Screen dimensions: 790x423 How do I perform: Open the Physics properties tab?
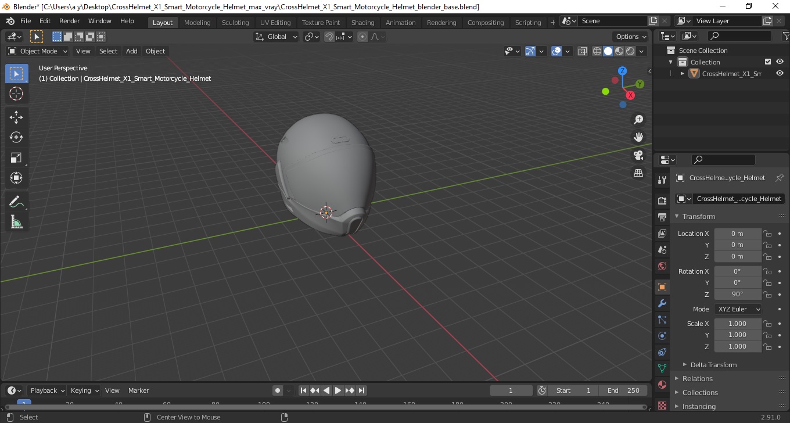pos(662,336)
